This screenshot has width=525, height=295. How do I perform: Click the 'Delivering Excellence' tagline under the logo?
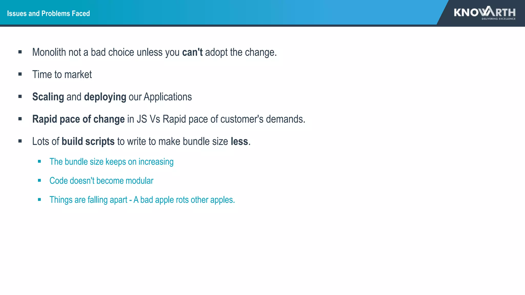(x=498, y=19)
